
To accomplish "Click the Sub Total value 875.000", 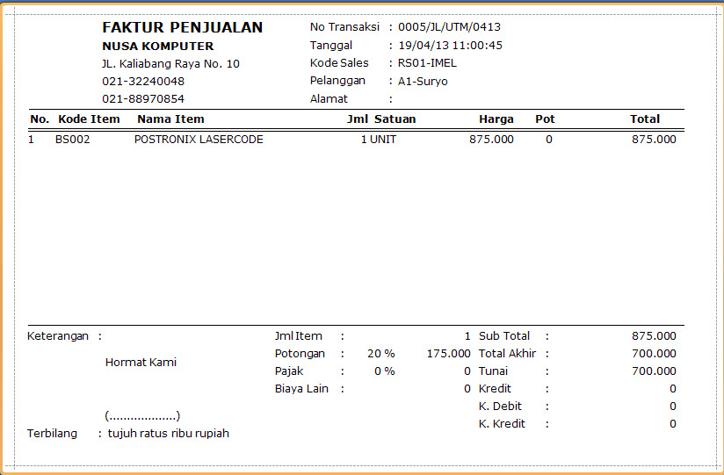I will pos(654,336).
